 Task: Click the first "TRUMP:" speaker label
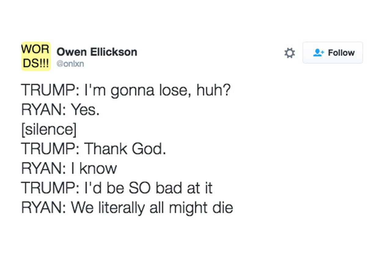pyautogui.click(x=50, y=91)
